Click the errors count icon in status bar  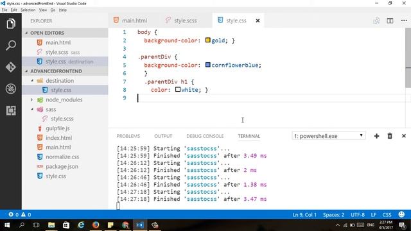click(x=11, y=214)
